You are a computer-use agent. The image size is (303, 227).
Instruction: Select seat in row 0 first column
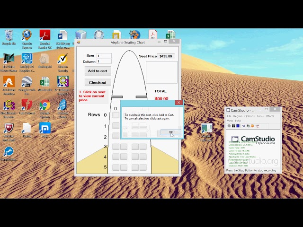(x=116, y=115)
